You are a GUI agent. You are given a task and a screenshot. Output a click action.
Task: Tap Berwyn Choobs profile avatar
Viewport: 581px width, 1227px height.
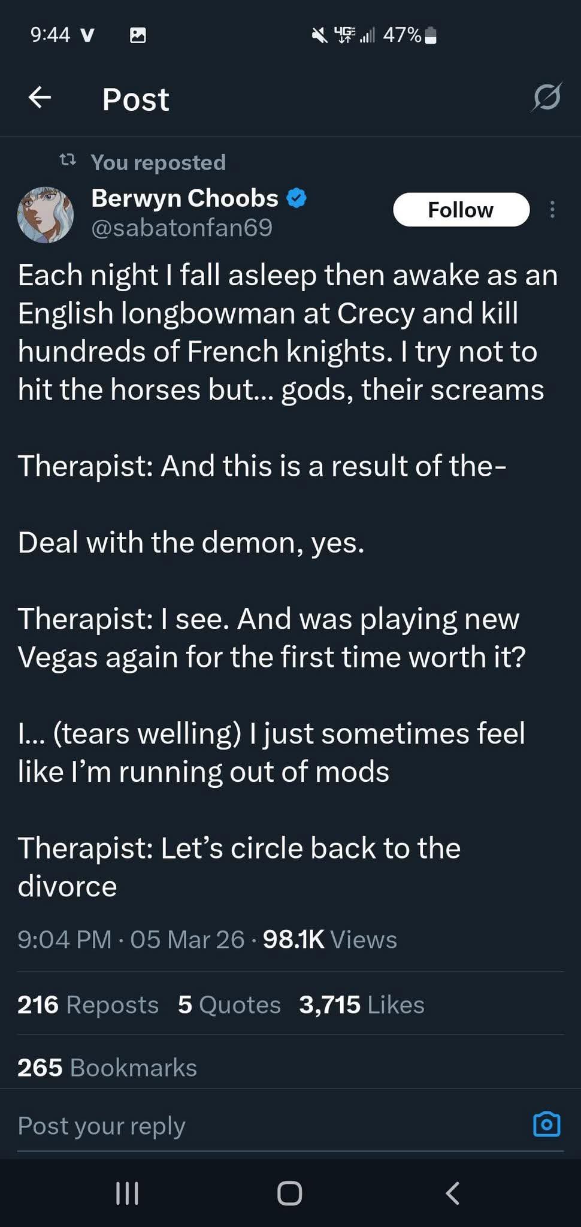pyautogui.click(x=46, y=214)
